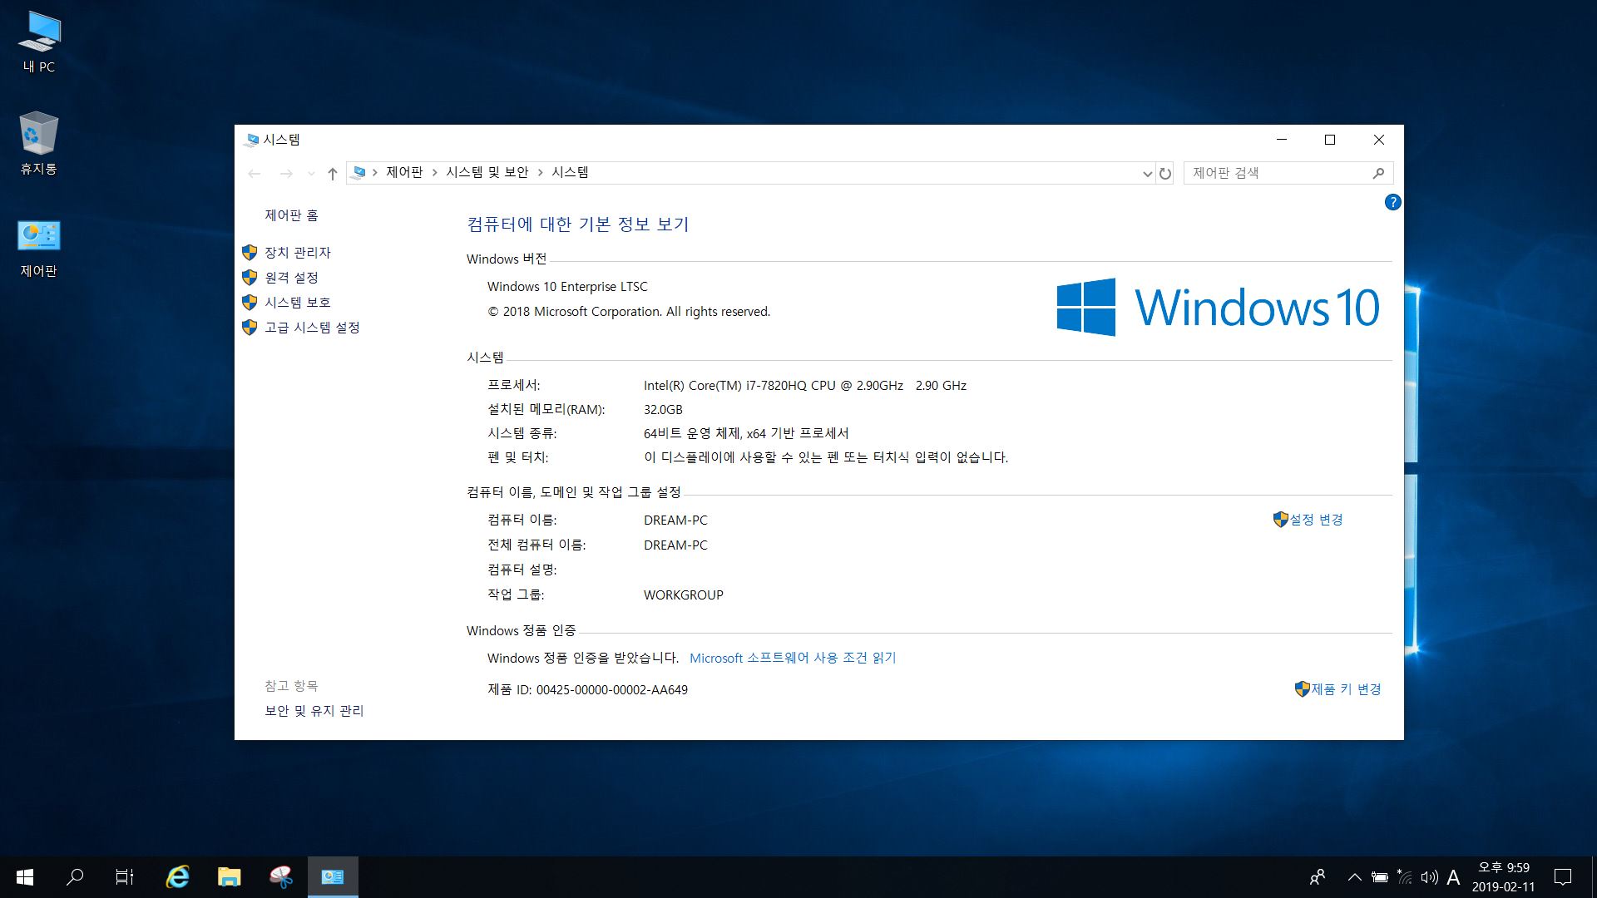Screen dimensions: 1597x898
Task: Open the Action Center notification icon
Action: tap(1563, 877)
